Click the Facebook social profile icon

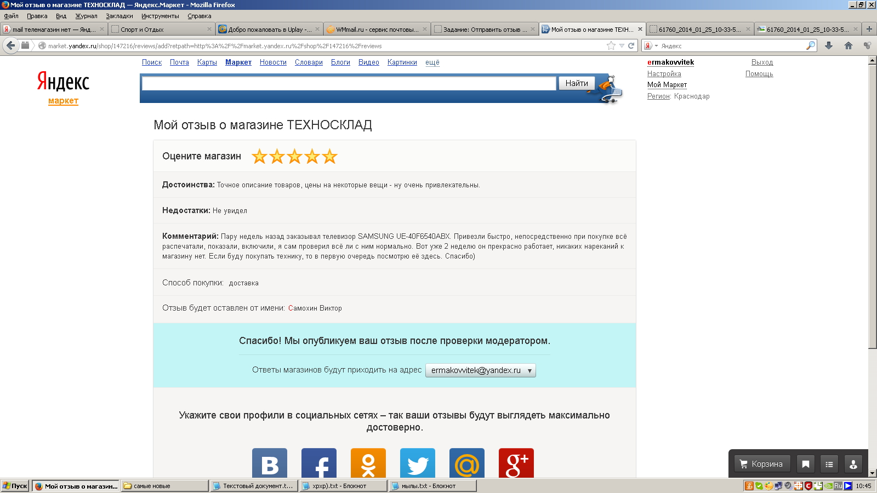pos(319,463)
